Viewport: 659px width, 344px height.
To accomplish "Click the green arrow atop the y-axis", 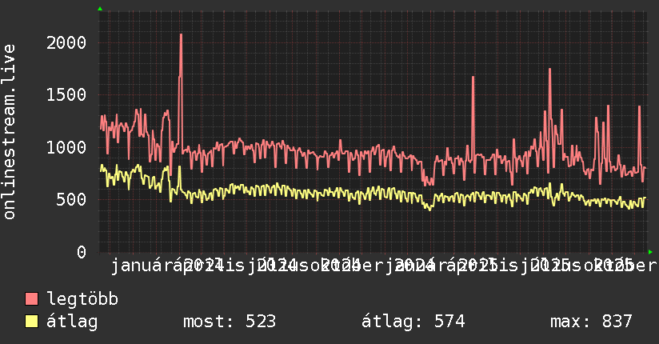I will tap(100, 9).
